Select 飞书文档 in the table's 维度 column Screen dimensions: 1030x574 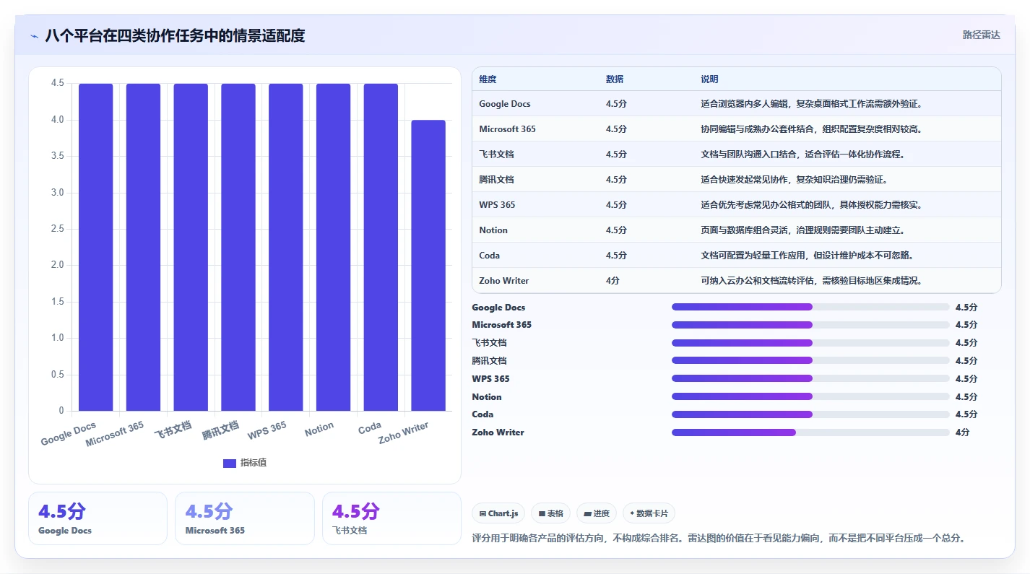pos(496,155)
